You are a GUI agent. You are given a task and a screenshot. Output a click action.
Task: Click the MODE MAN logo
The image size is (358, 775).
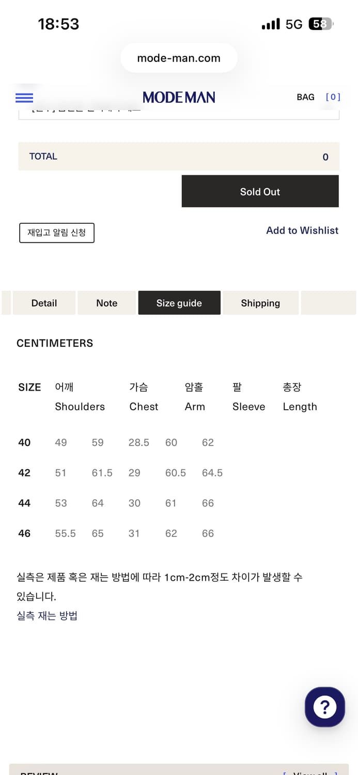pyautogui.click(x=179, y=97)
